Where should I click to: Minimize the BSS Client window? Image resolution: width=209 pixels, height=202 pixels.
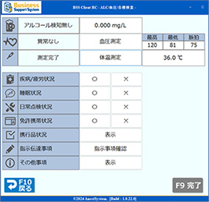pos(190,7)
